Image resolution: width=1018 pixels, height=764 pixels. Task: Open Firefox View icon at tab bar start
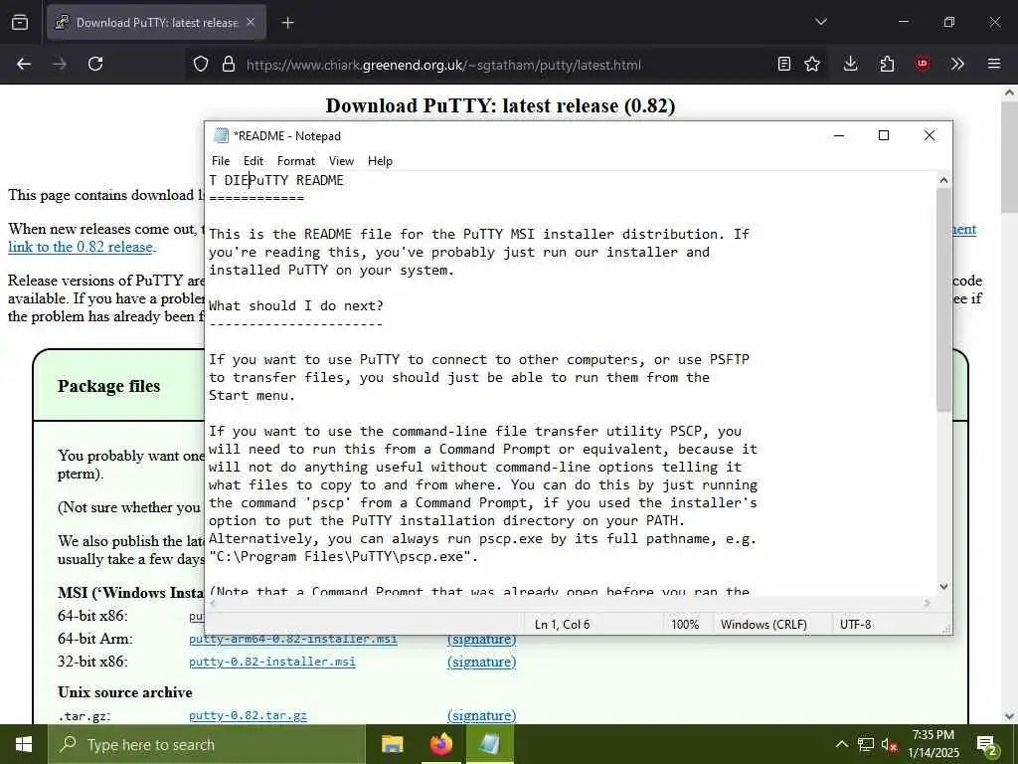(20, 22)
